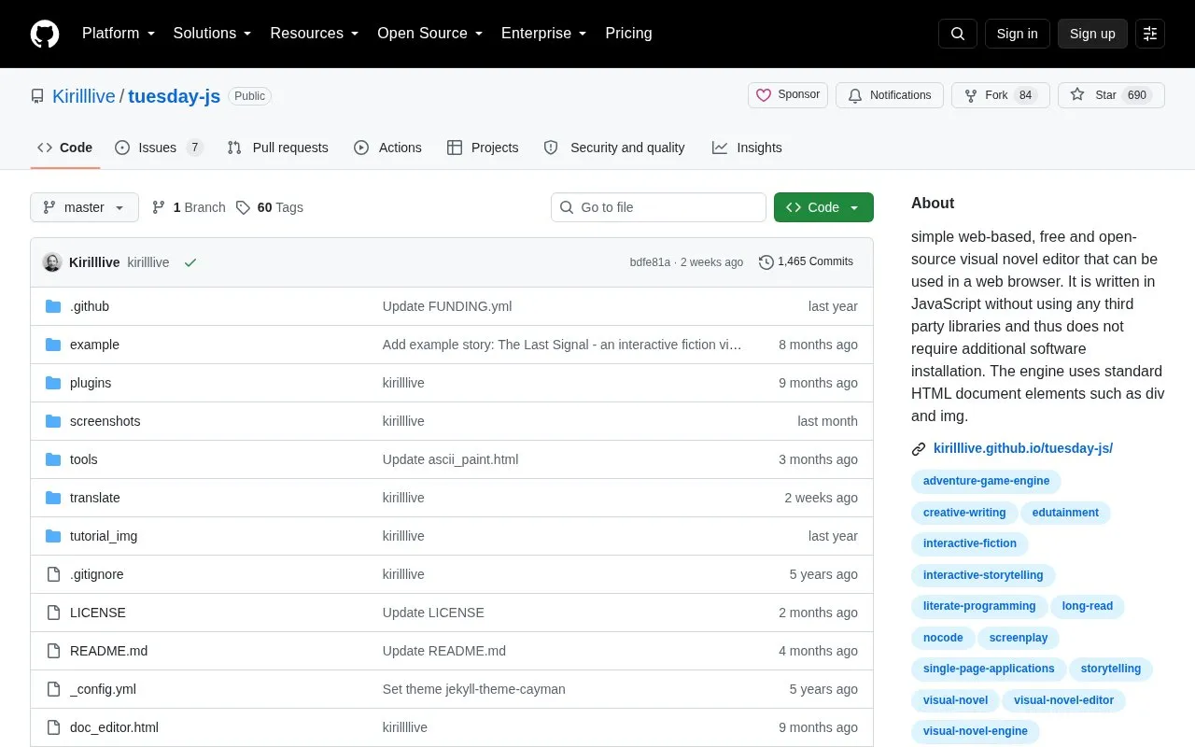Switch to the Projects tab
The image size is (1195, 747).
point(483,148)
